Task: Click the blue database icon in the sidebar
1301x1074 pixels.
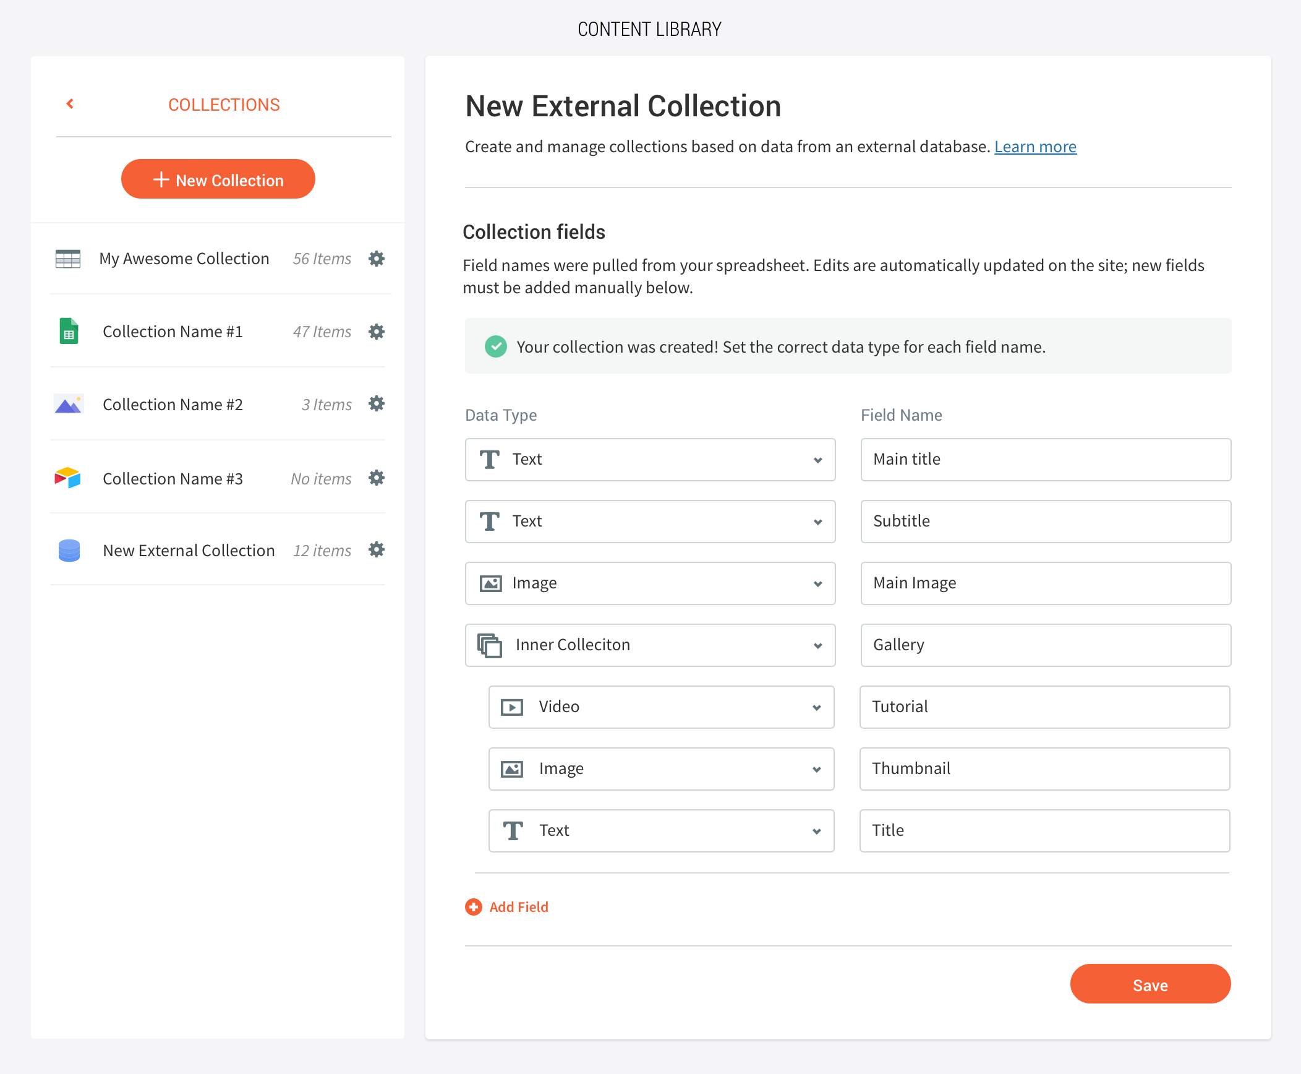Action: (69, 550)
